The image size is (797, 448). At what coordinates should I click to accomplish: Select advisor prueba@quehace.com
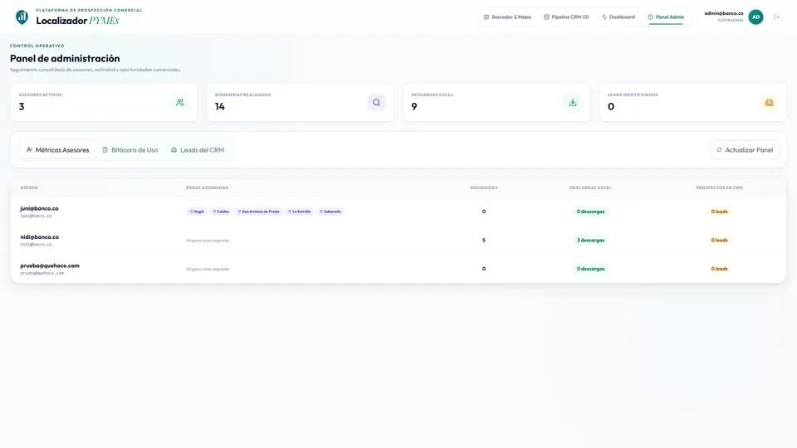coord(50,265)
